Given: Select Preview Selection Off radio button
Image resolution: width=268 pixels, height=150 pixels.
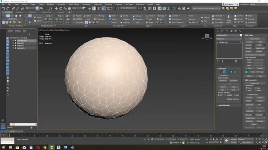Looking at the screenshot, I should (x=219, y=95).
